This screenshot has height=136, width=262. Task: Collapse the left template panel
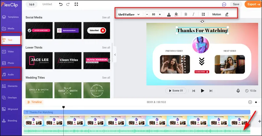[115, 54]
